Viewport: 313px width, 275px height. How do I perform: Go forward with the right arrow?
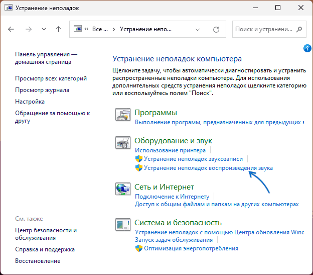point(29,29)
